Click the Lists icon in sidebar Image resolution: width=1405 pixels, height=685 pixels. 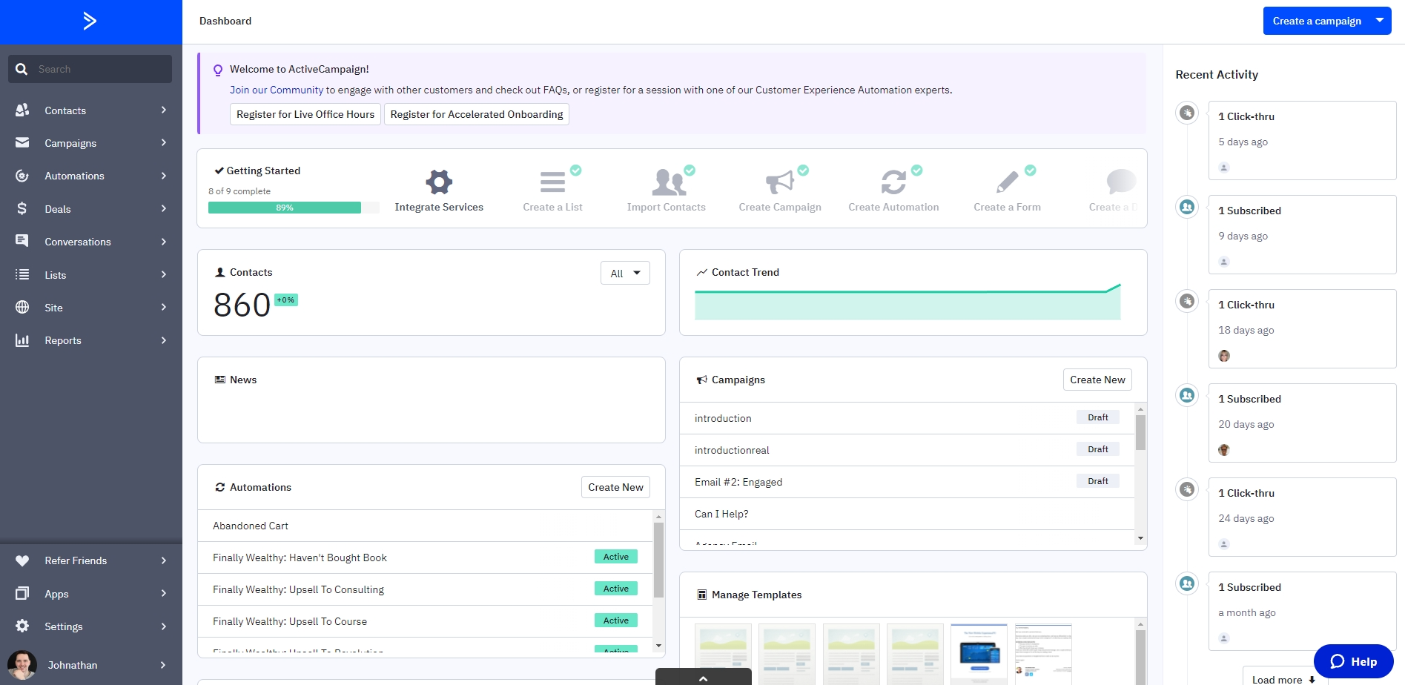(x=22, y=274)
